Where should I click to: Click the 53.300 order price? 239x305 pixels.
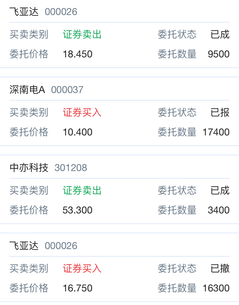tap(77, 210)
